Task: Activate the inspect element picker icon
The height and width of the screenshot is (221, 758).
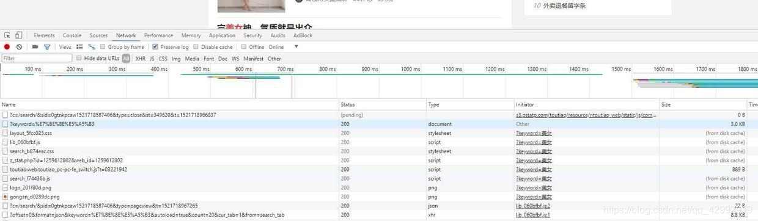Action: pyautogui.click(x=7, y=35)
